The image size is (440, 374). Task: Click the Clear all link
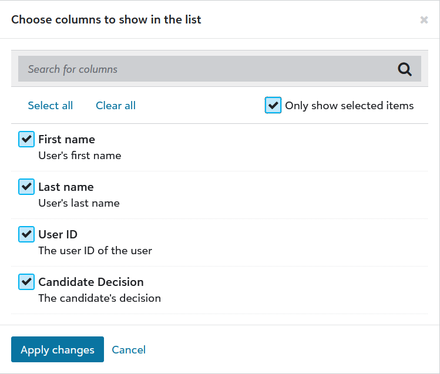[x=116, y=106]
